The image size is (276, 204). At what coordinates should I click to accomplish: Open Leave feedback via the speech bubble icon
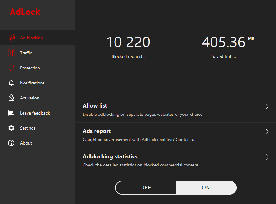click(11, 113)
